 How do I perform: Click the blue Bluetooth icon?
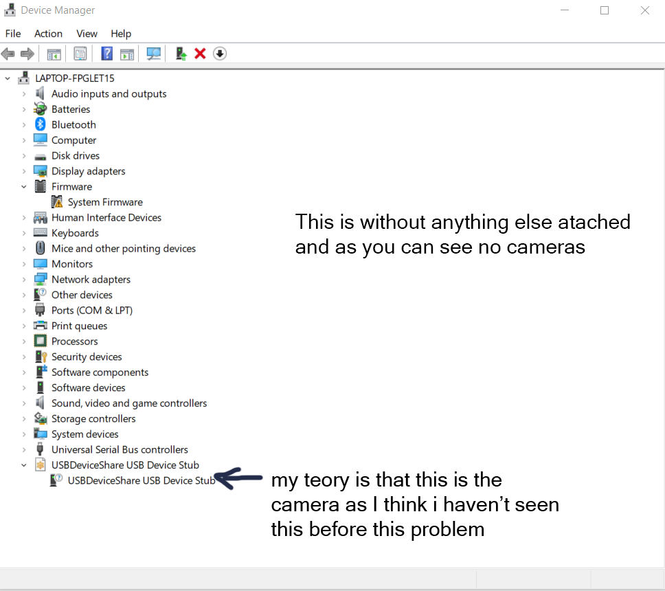[41, 124]
